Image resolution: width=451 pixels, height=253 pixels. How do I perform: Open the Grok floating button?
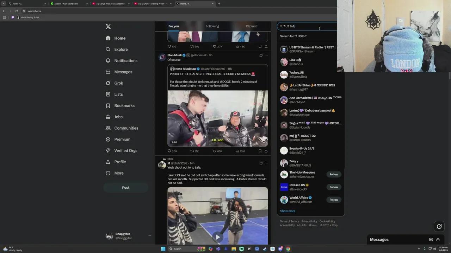439,227
